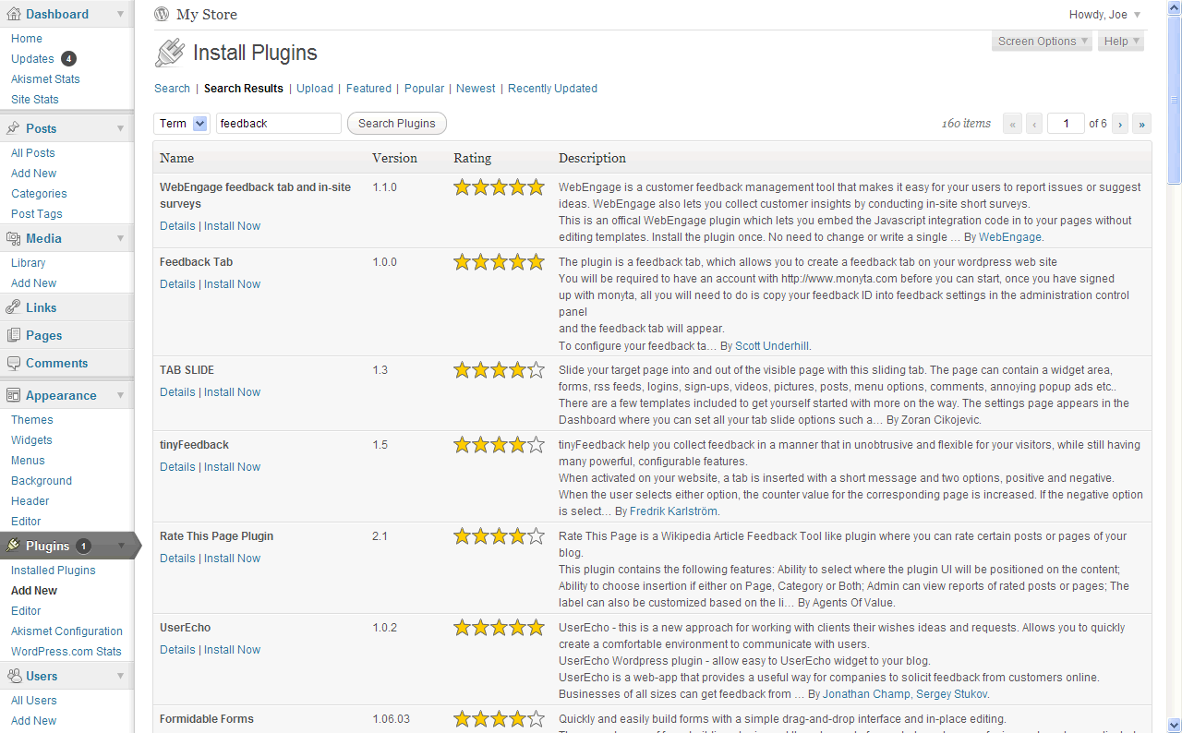Open the Recently Updated plugins tab
The height and width of the screenshot is (733, 1182).
[552, 89]
